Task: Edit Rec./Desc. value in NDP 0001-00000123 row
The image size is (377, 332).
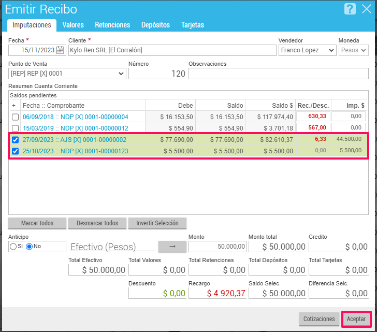Action: pyautogui.click(x=313, y=151)
